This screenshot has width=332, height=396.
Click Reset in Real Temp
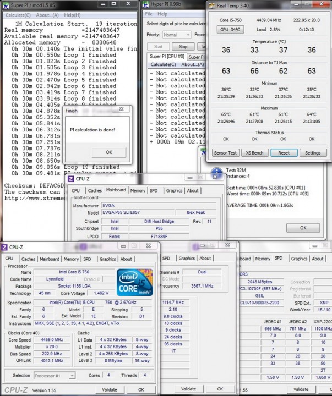pos(284,153)
